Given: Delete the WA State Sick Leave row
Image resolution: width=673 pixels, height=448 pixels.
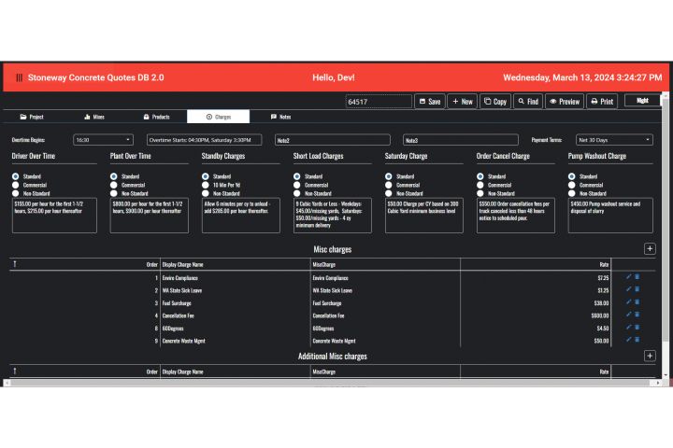Looking at the screenshot, I should point(637,289).
